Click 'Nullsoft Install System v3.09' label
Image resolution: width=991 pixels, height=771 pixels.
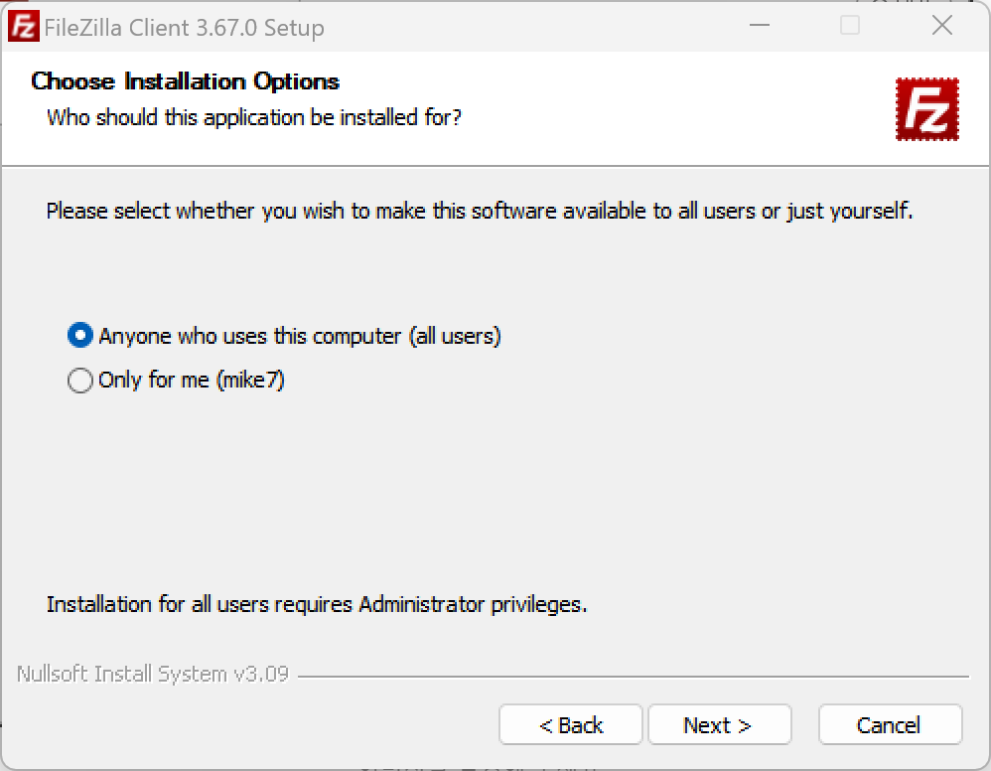(153, 675)
